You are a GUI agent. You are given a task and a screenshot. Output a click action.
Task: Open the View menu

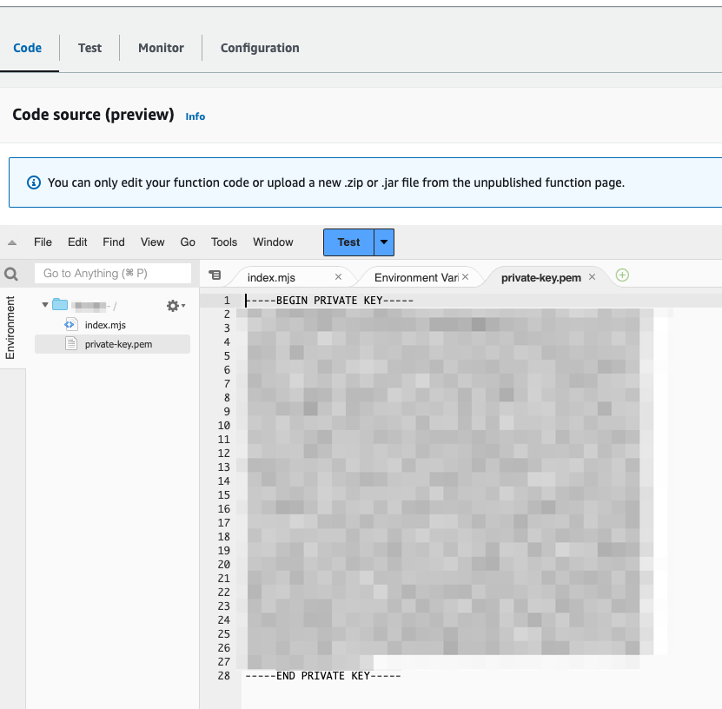152,242
